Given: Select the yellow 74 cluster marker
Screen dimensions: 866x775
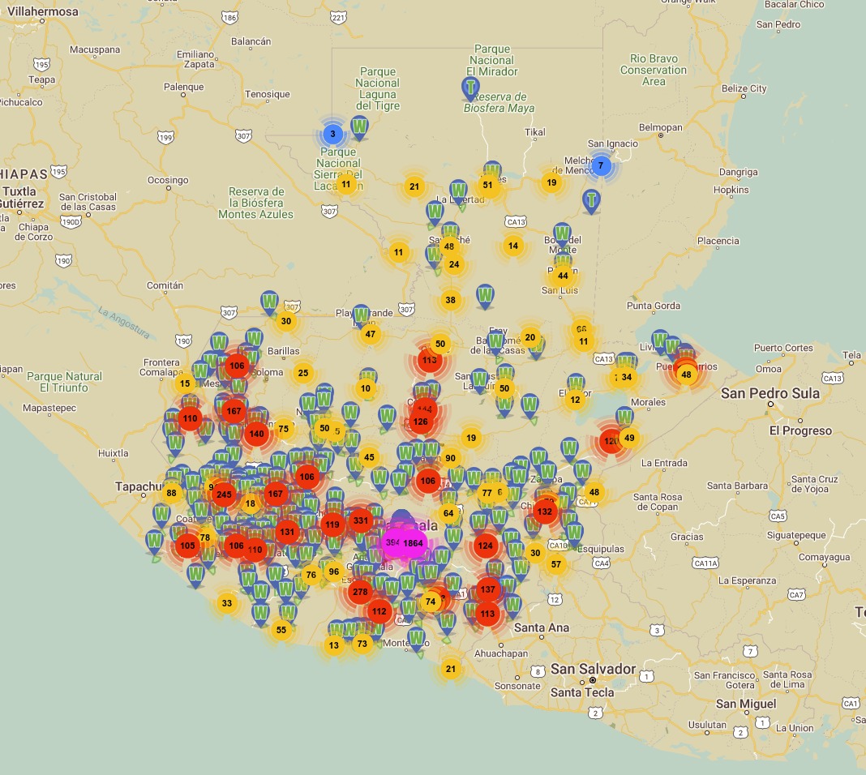Looking at the screenshot, I should pos(431,602).
